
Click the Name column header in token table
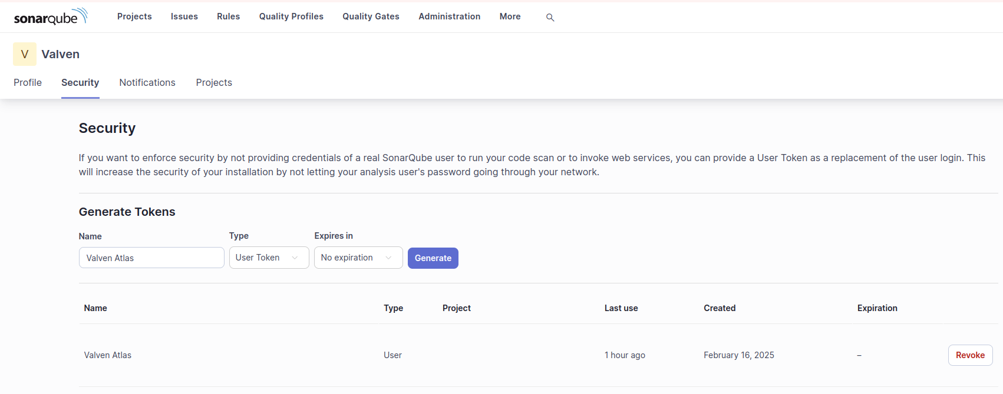95,308
